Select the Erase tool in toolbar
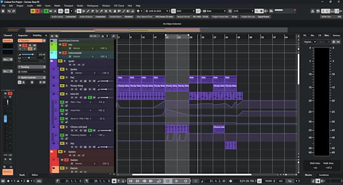The image size is (343, 185). [x=92, y=11]
